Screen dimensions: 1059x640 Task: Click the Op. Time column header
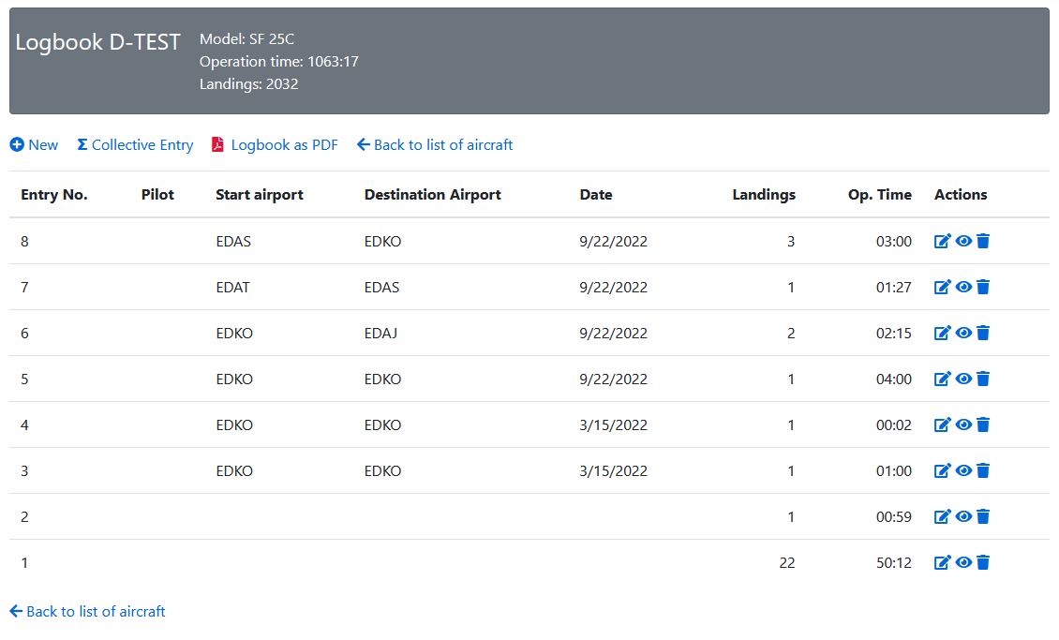(879, 195)
